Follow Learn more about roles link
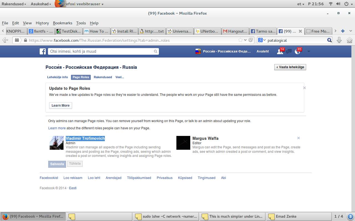Screen dimensions: 355x221 (57, 128)
